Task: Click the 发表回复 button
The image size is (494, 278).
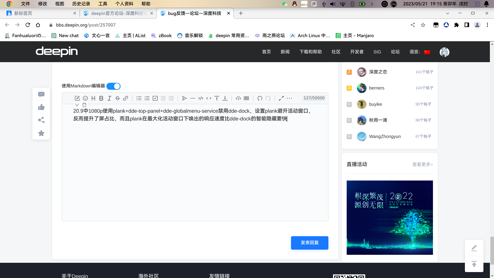Action: [x=309, y=243]
